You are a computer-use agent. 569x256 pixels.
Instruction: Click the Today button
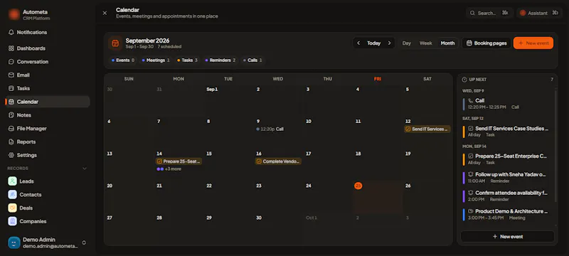point(374,43)
